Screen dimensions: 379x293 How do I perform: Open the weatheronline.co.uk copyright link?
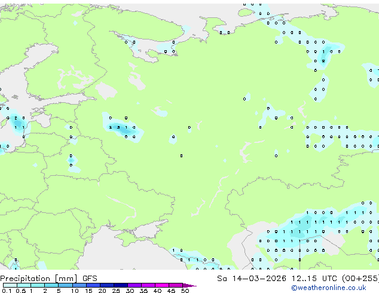coord(328,288)
